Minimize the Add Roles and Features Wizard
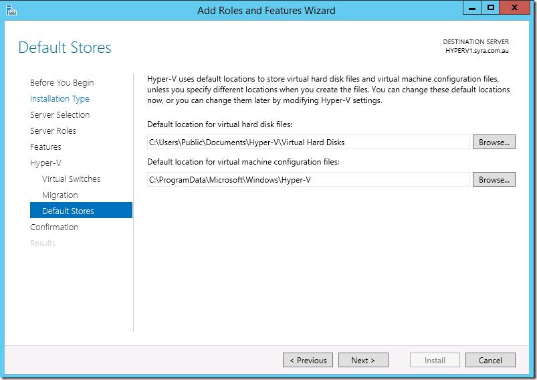This screenshot has width=537, height=380. point(472,7)
